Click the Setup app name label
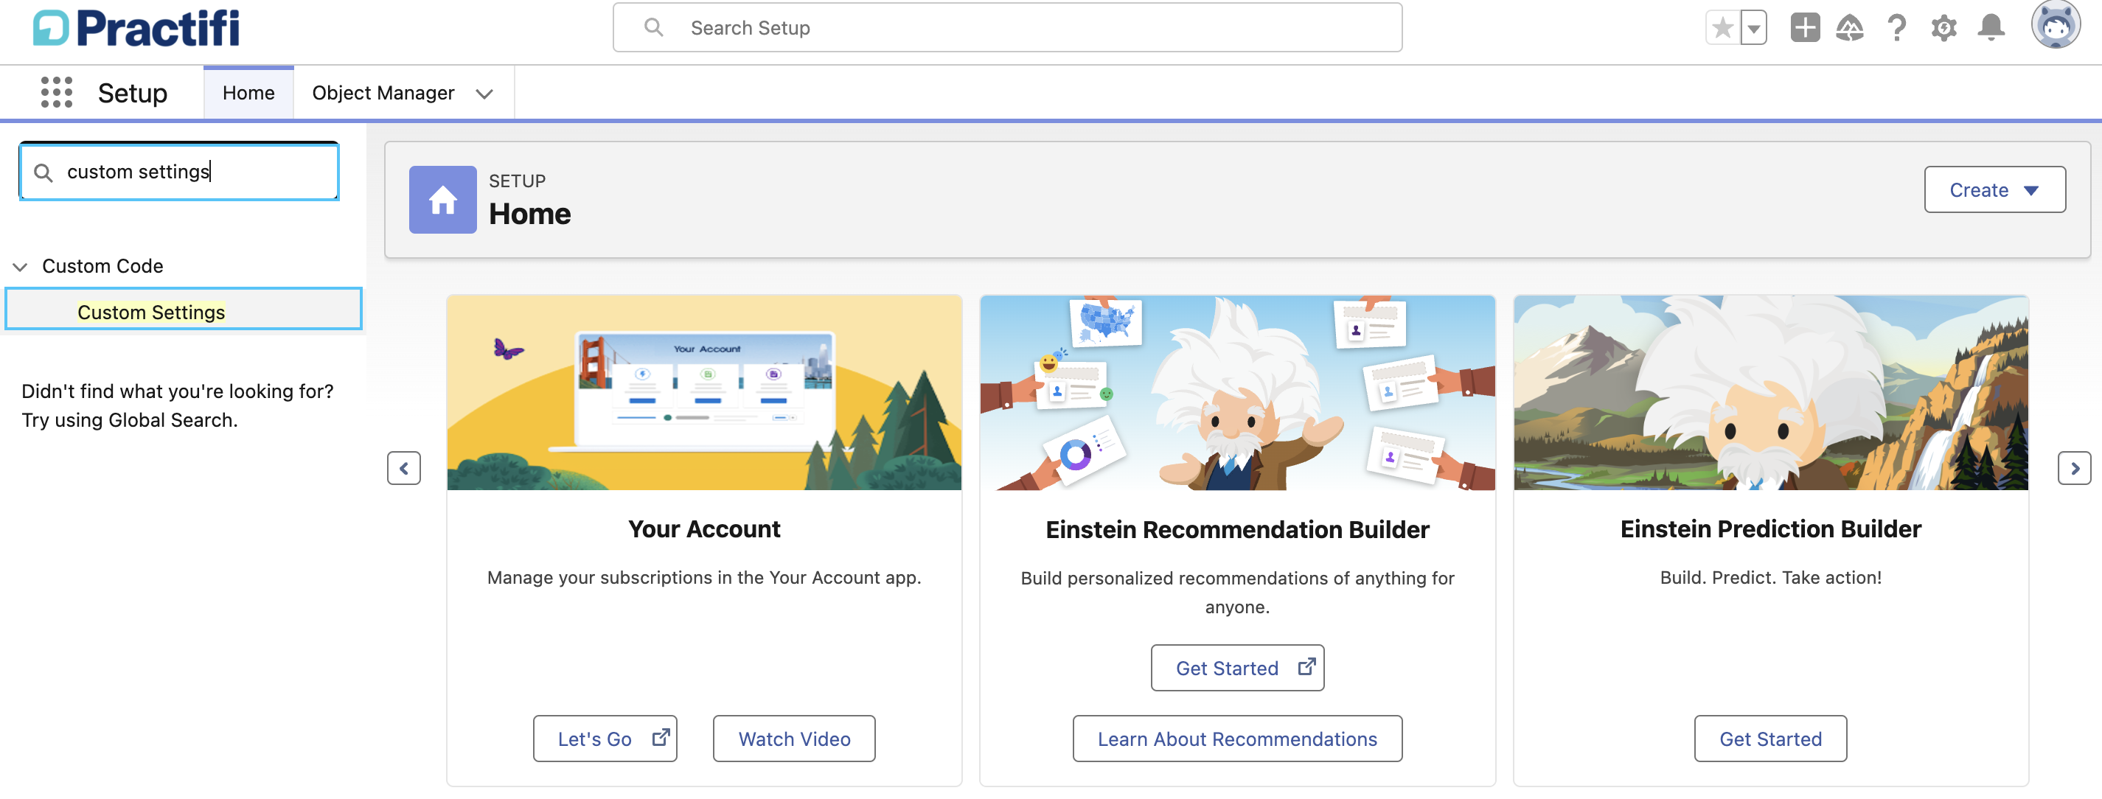 coord(132,93)
